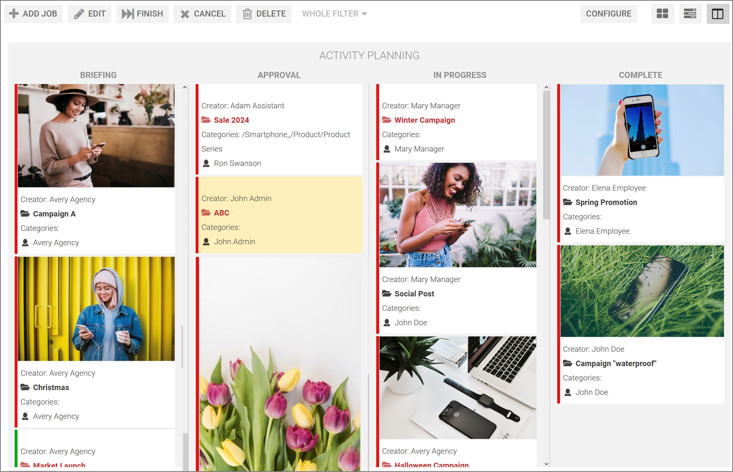Click the Halloween Campaign folder icon
The width and height of the screenshot is (733, 472).
click(387, 465)
